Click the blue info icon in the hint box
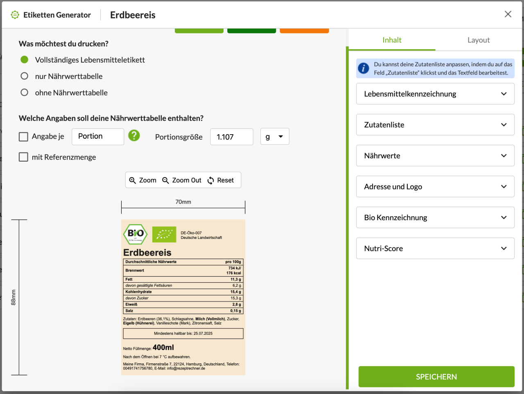 click(x=364, y=68)
